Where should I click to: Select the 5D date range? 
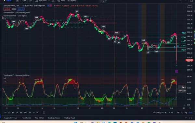click(9, 113)
